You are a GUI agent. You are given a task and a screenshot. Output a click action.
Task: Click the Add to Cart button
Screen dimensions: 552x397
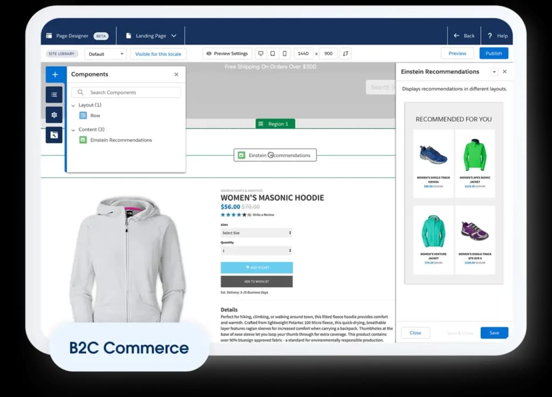tap(257, 268)
